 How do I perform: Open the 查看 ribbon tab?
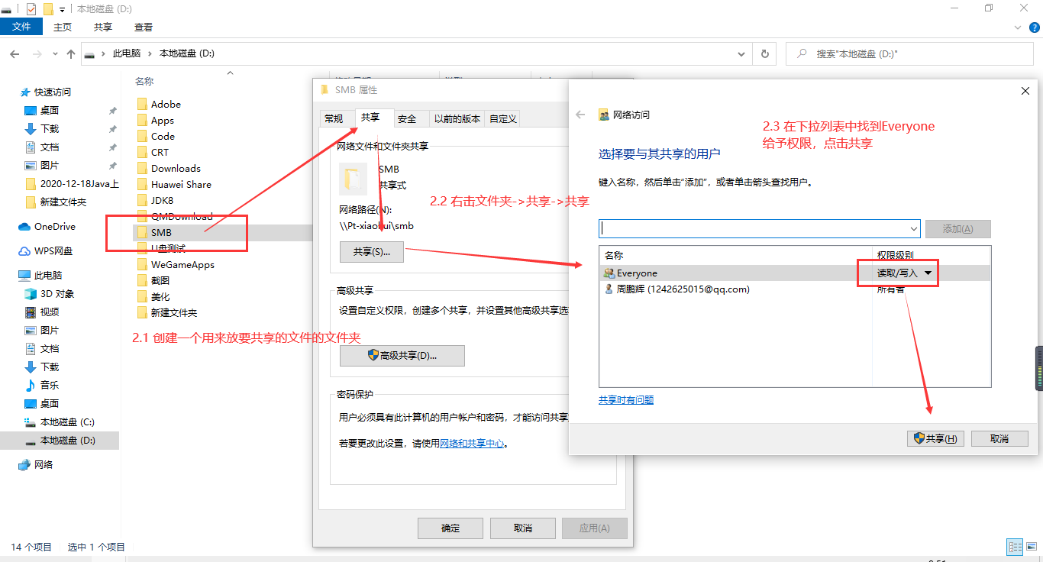tap(144, 27)
